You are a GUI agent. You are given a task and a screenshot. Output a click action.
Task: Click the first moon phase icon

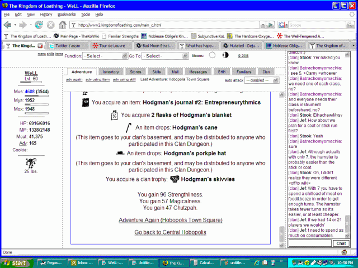(212, 55)
